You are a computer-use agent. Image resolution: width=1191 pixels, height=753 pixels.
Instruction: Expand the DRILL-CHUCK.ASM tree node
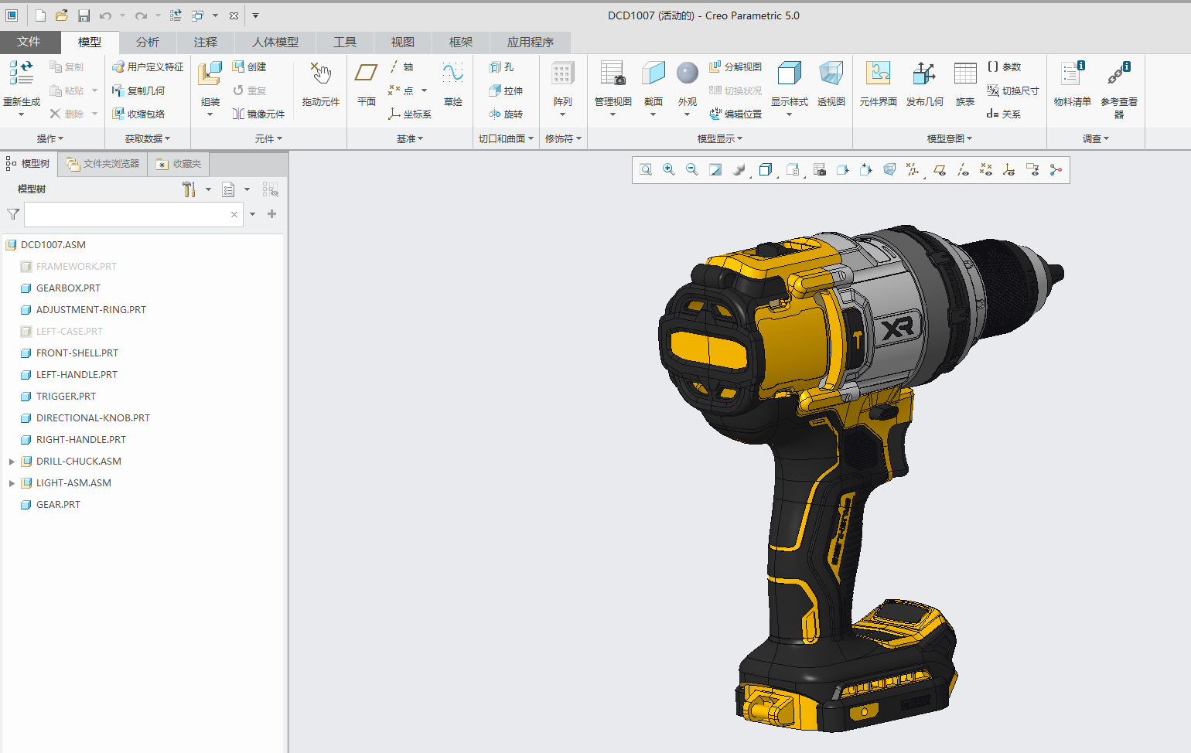(11, 461)
